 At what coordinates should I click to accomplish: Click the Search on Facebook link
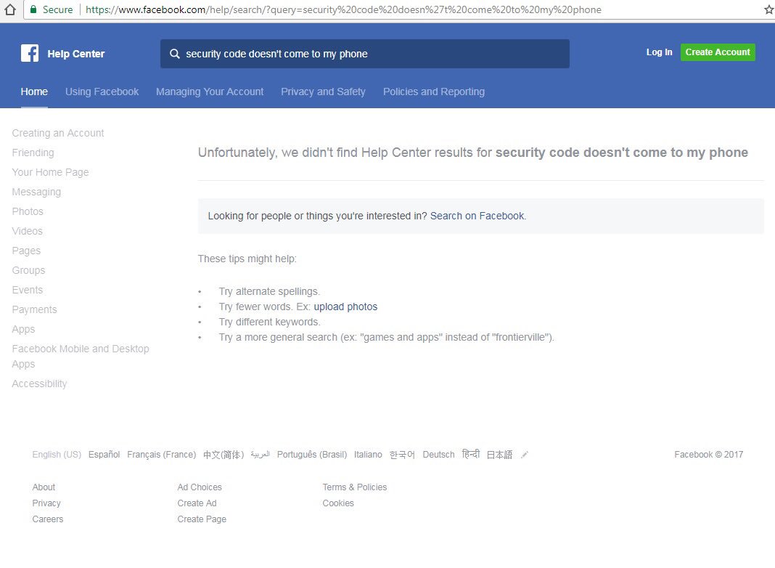(x=477, y=216)
